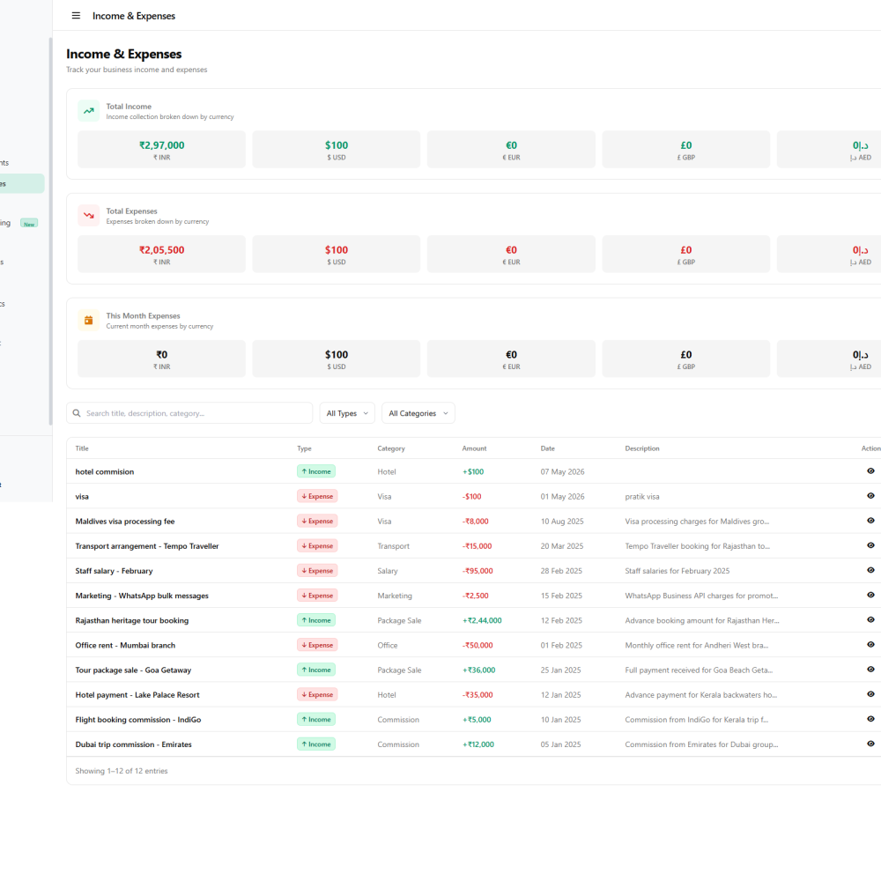The image size is (881, 881).
Task: Click the Date column header
Action: pyautogui.click(x=548, y=448)
